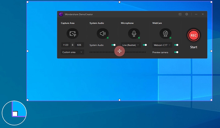This screenshot has height=128, width=220.
Task: Close the DemoCreator recorder window
Action: [203, 14]
